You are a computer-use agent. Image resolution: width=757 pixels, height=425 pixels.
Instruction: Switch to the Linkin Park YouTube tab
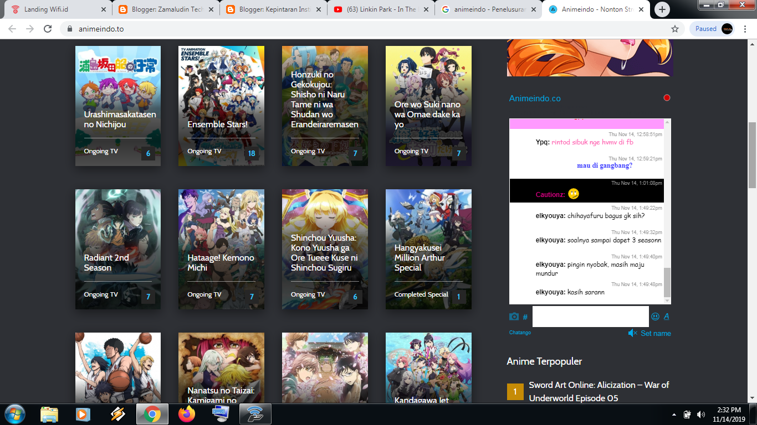380,9
